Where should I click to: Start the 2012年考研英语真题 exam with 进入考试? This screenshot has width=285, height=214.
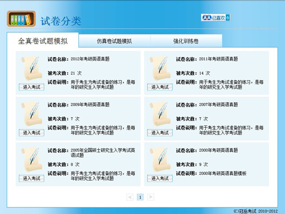coord(31,87)
